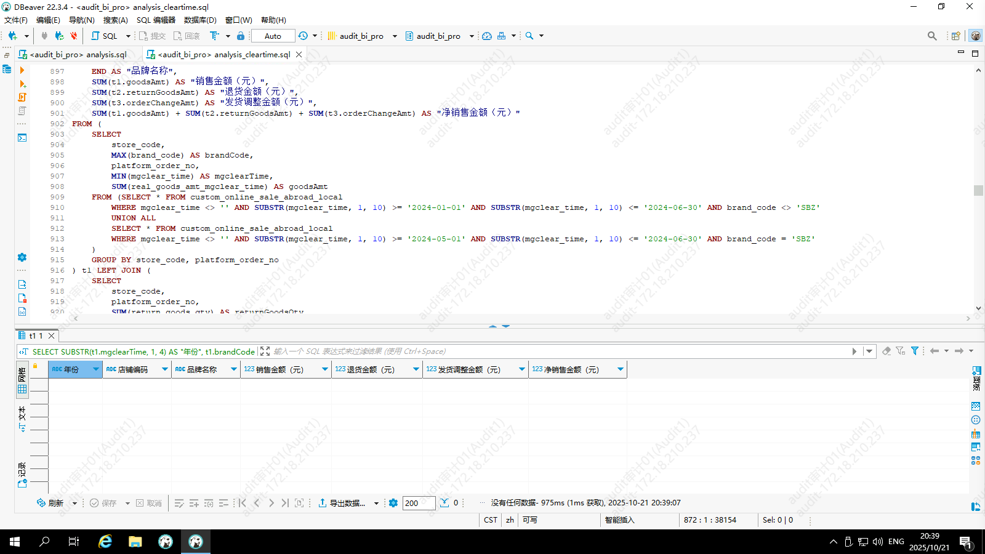
Task: Click the filter funnel icon in results
Action: (915, 351)
